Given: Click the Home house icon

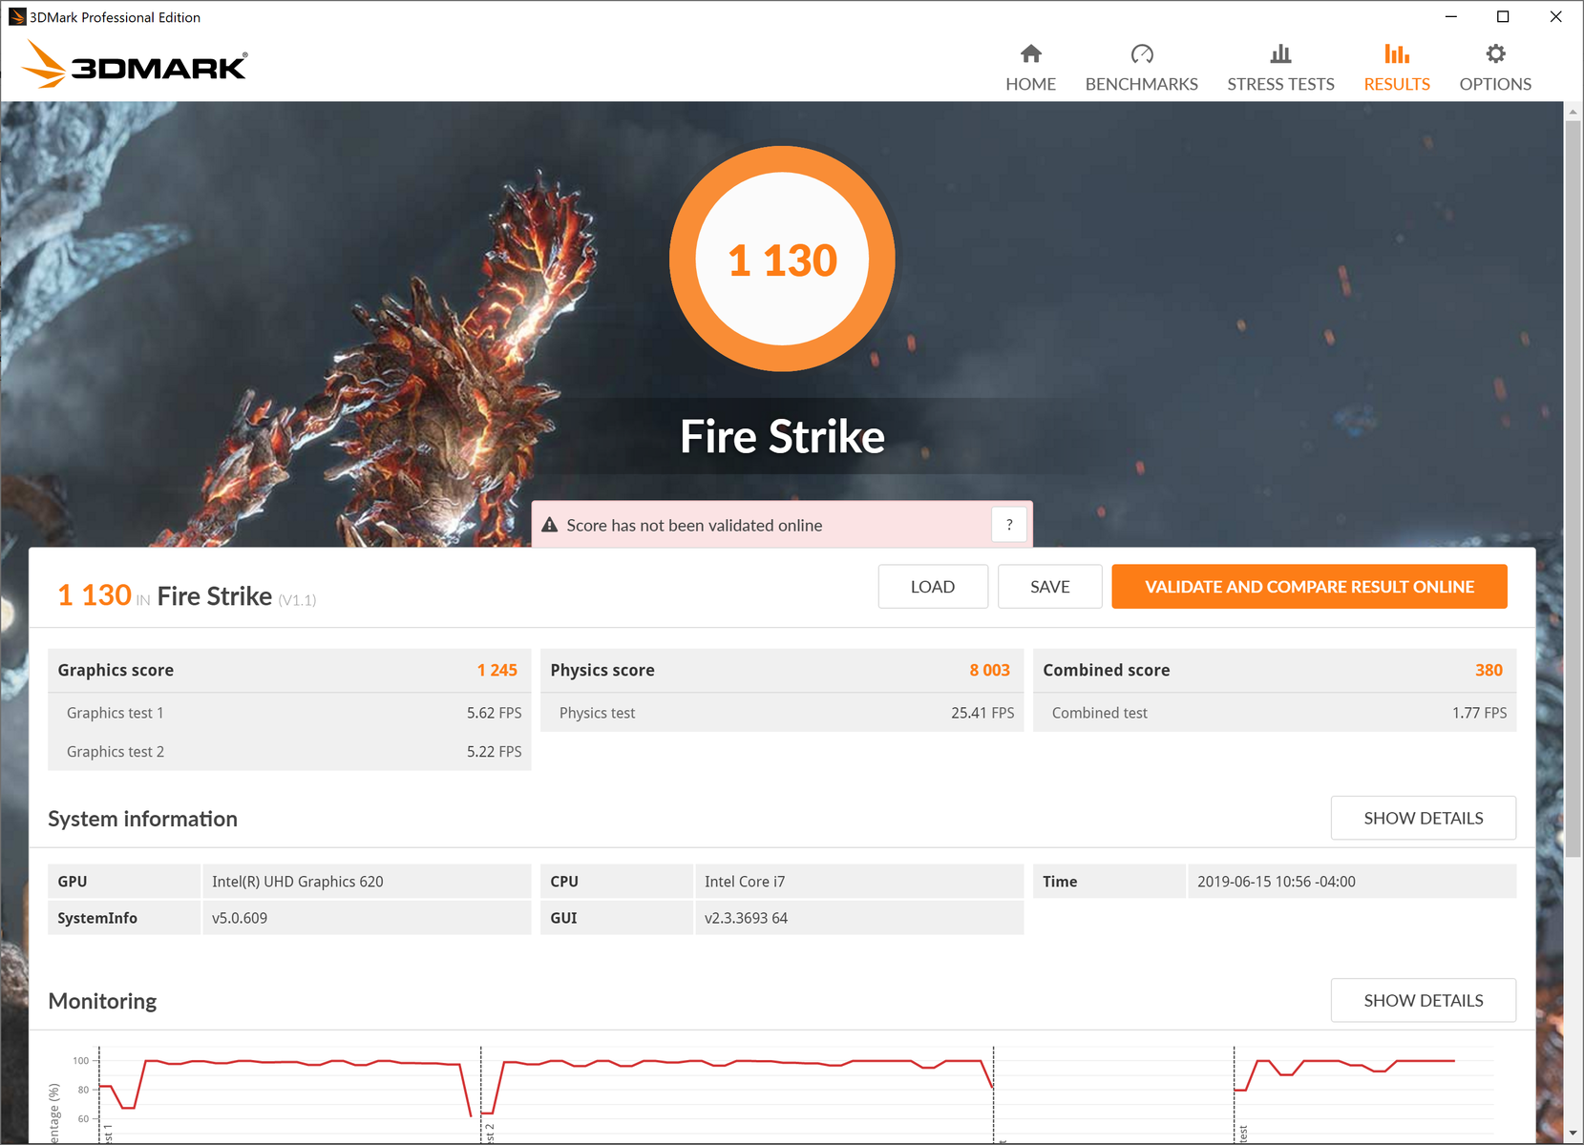Looking at the screenshot, I should point(1030,53).
